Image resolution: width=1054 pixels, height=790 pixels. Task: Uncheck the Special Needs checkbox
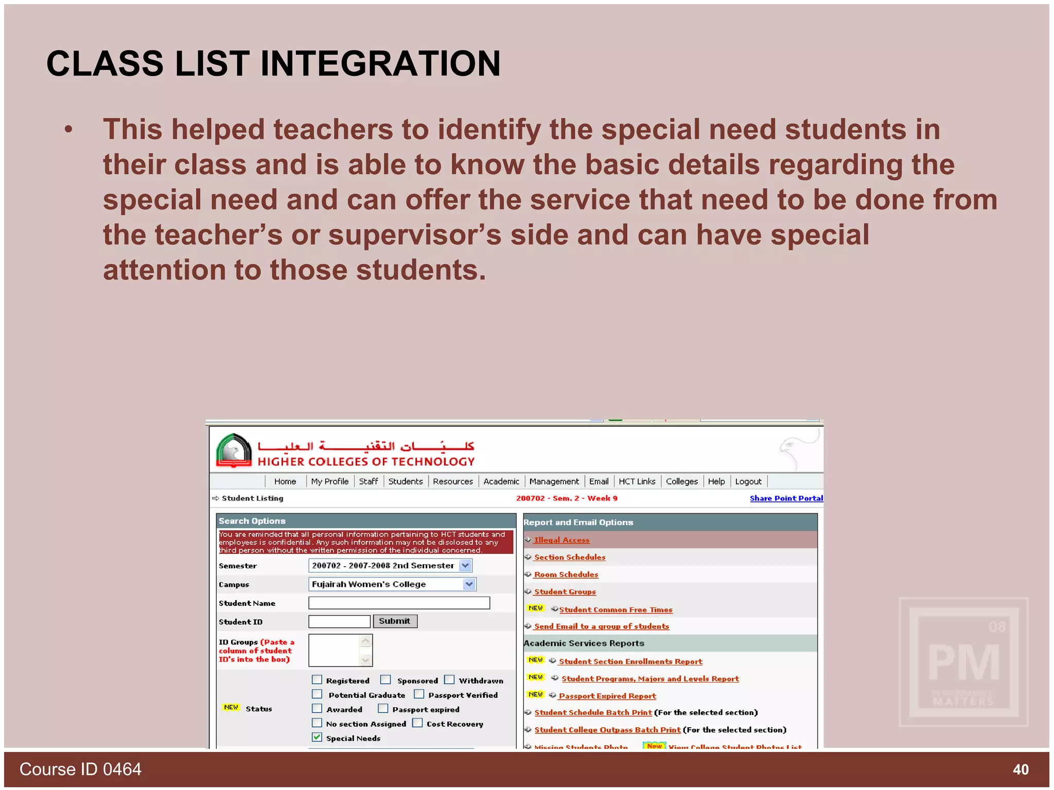click(x=317, y=737)
